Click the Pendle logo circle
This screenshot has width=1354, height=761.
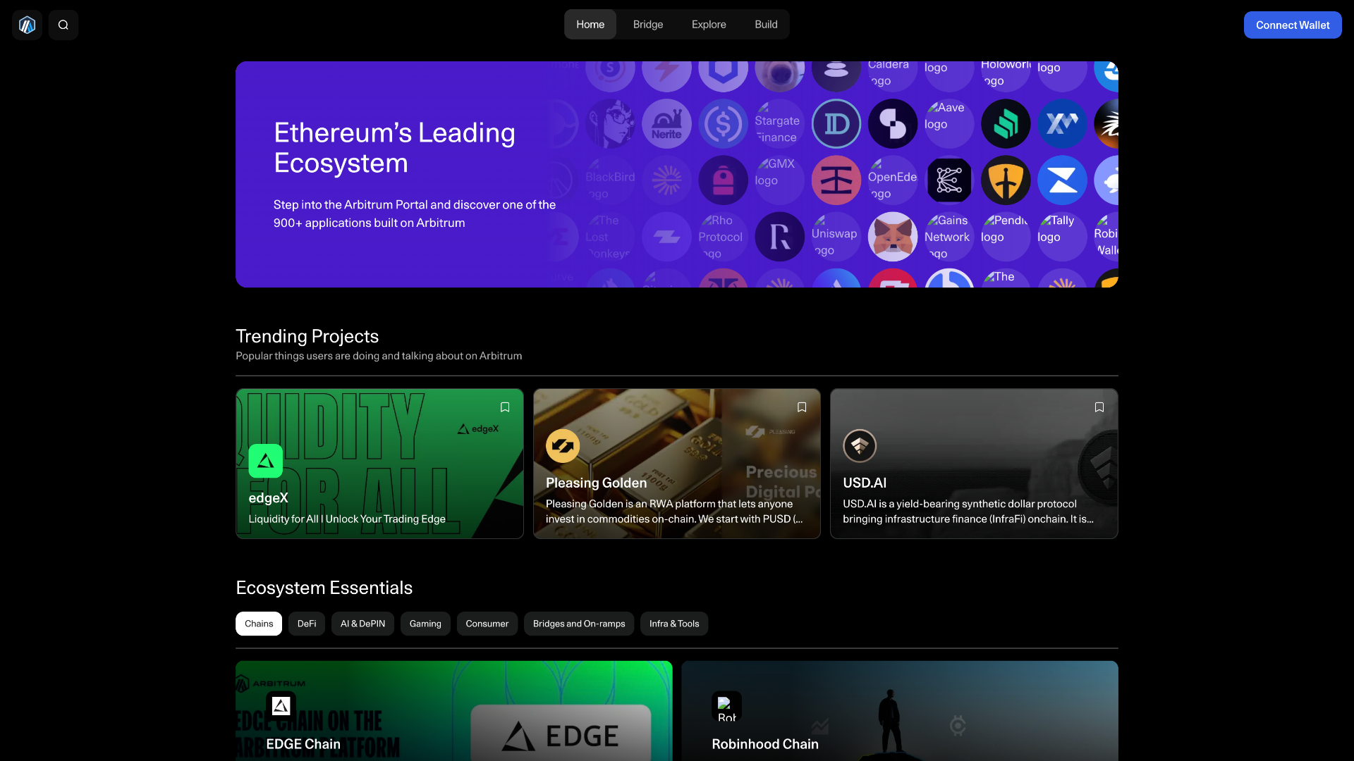[x=1006, y=237]
